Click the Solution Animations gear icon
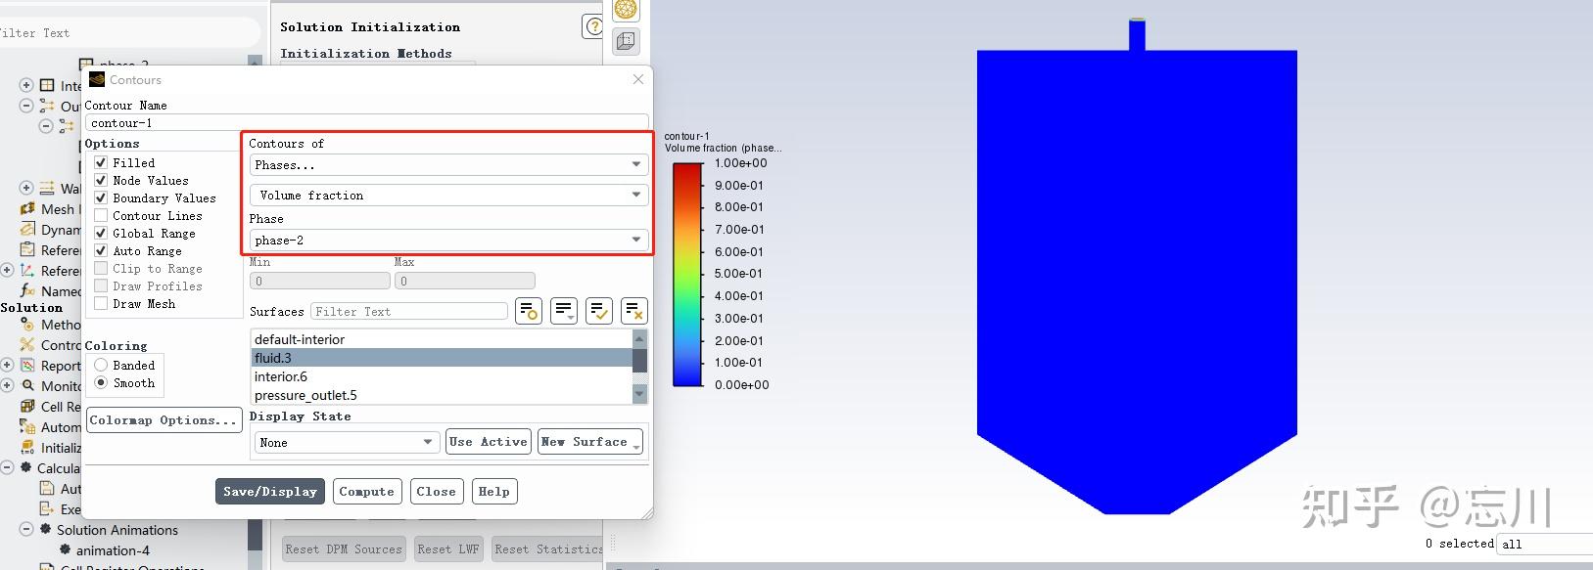 [45, 529]
